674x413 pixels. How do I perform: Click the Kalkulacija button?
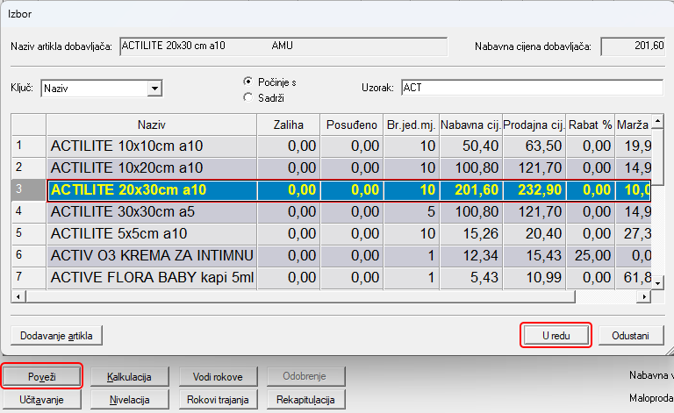pos(129,376)
